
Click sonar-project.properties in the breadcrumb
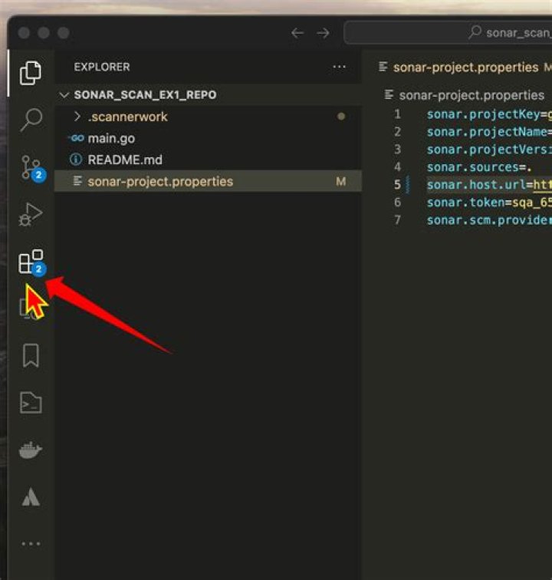point(471,95)
